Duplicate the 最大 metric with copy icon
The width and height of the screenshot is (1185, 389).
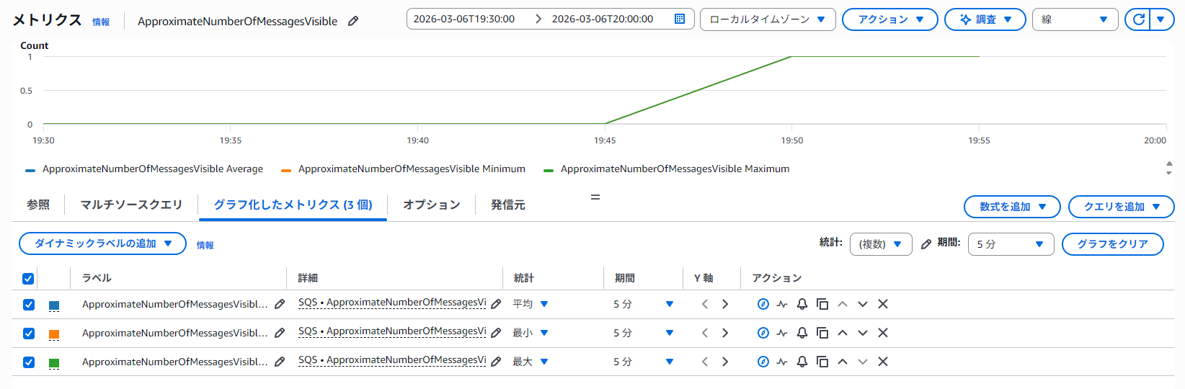(822, 362)
